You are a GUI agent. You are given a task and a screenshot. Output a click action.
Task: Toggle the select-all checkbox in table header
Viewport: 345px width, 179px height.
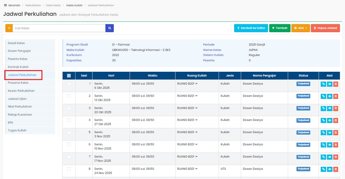coord(69,76)
